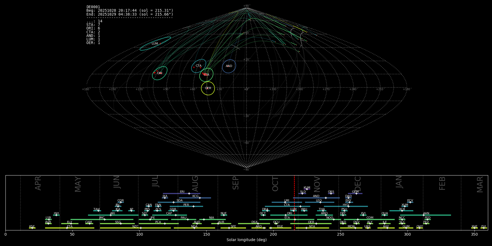
Task: Select the 'STA: 7' count in legend
Action: coord(93,25)
